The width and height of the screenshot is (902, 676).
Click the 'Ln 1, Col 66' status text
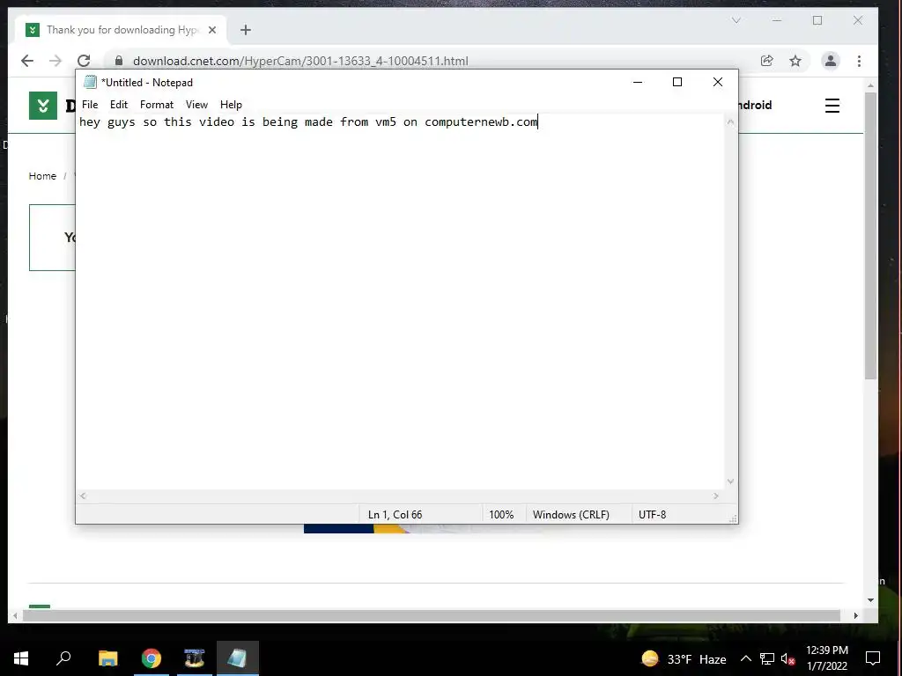click(395, 515)
